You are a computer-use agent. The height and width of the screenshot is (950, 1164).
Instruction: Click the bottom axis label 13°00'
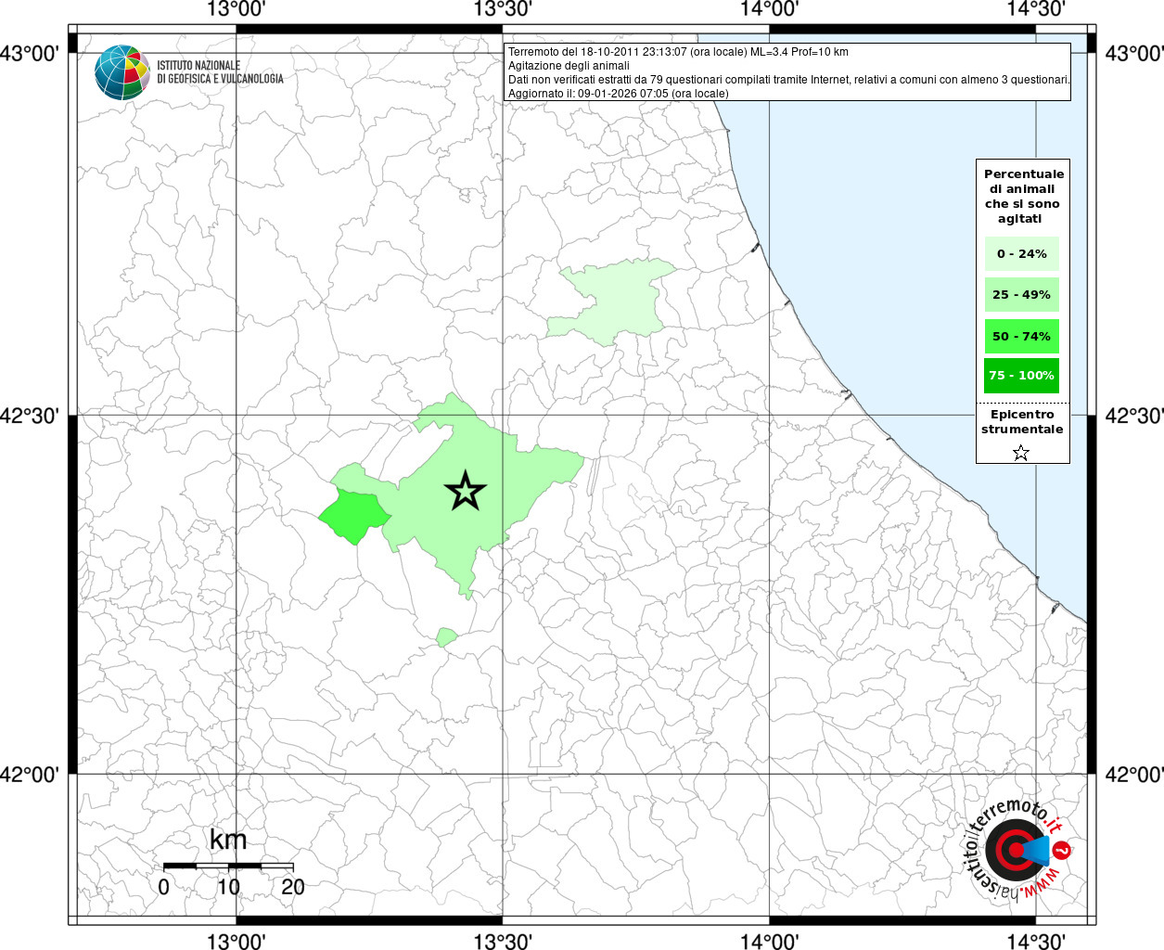point(237,940)
